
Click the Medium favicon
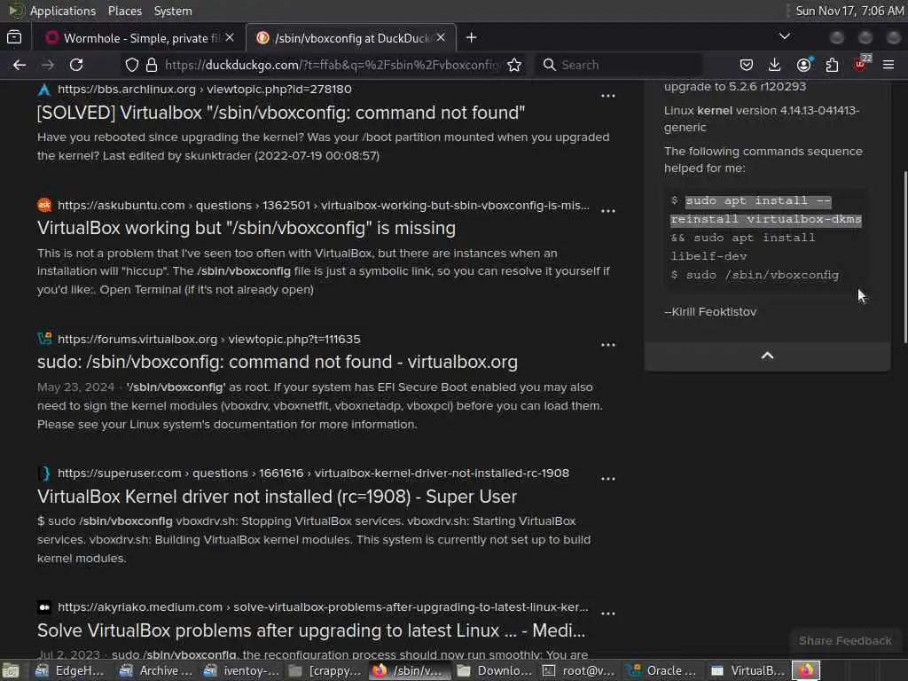tap(44, 607)
